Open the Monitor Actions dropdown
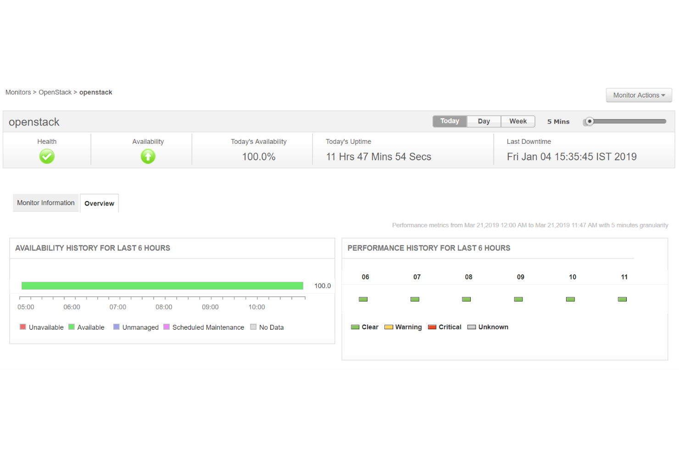This screenshot has width=679, height=452. tap(639, 95)
